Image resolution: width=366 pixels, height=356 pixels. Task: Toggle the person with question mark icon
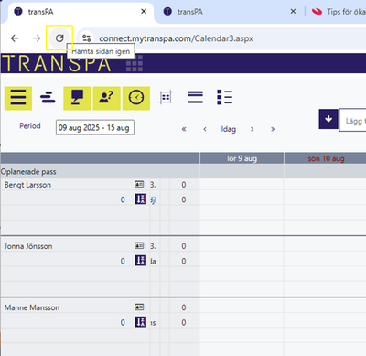coord(107,98)
